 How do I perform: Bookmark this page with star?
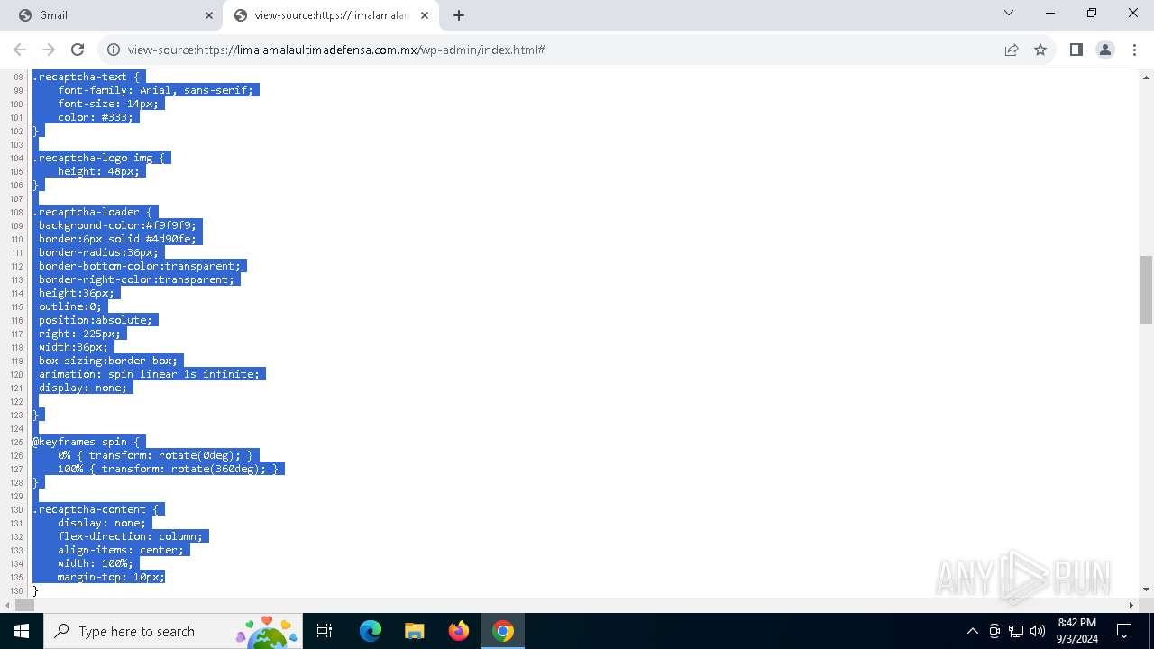pyautogui.click(x=1040, y=50)
